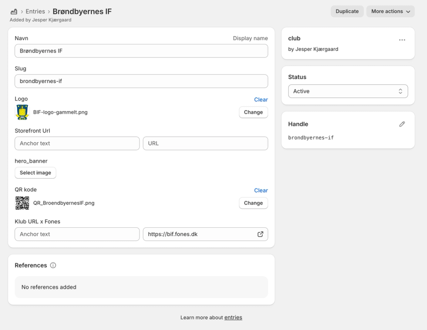Open the Status Active selector

pos(348,91)
